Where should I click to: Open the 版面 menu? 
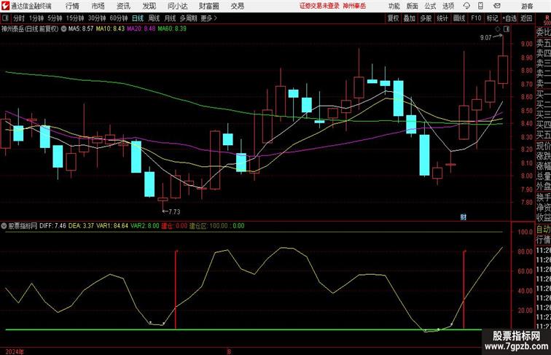pos(413,6)
